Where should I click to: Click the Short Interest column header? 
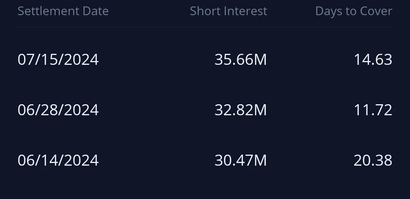tap(229, 11)
